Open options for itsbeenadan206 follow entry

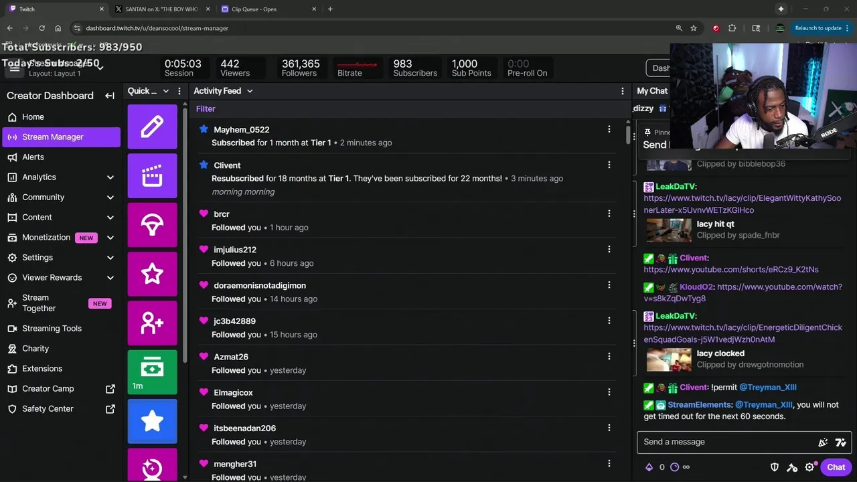(x=609, y=428)
